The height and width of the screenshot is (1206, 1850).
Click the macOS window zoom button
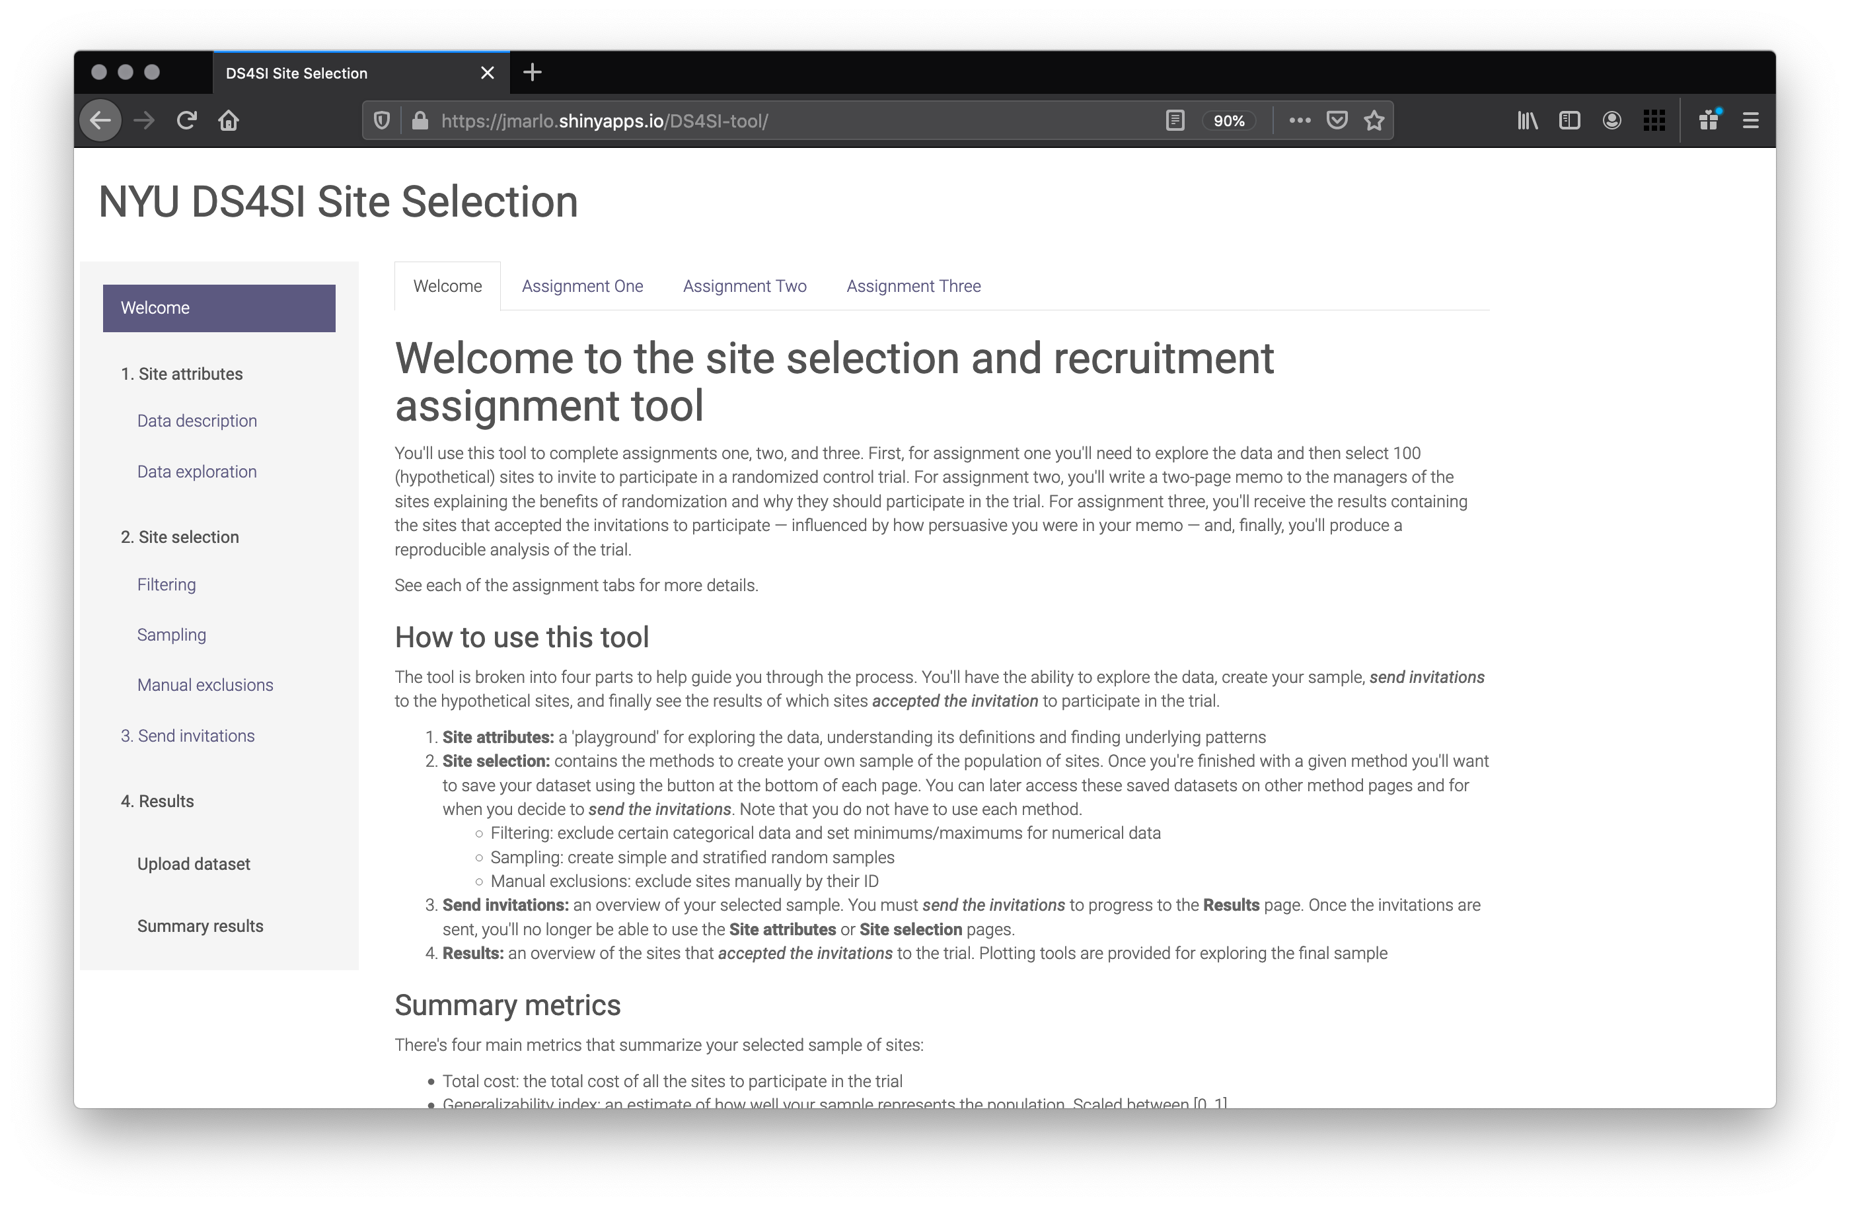tap(151, 72)
